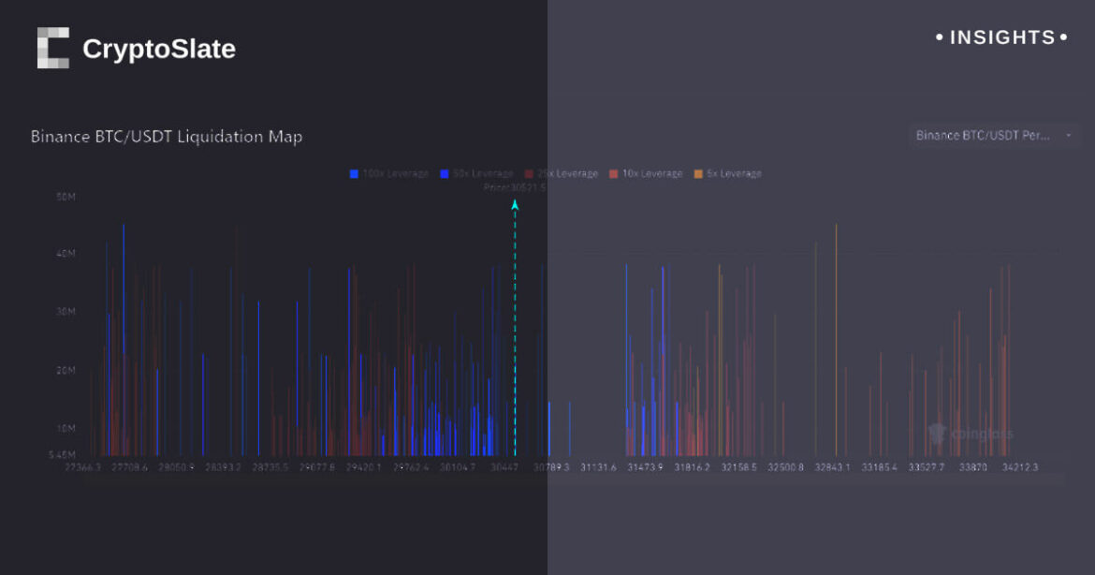Open the Binance BTC/USDT Perp dropdown
Screen dimensions: 1095x575
(x=994, y=135)
